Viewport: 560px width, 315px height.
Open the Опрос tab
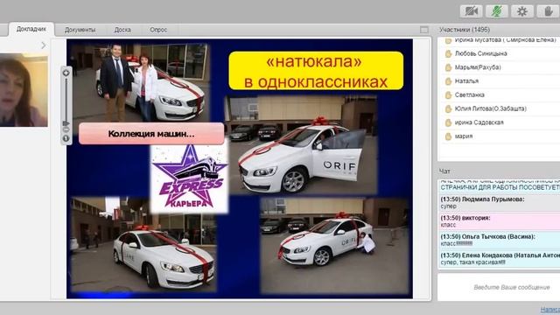click(158, 30)
